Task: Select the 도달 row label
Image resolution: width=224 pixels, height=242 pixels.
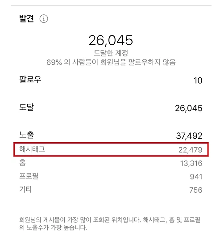Action: point(26,107)
